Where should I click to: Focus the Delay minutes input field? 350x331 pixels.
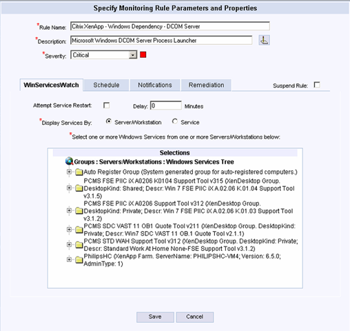coord(165,106)
